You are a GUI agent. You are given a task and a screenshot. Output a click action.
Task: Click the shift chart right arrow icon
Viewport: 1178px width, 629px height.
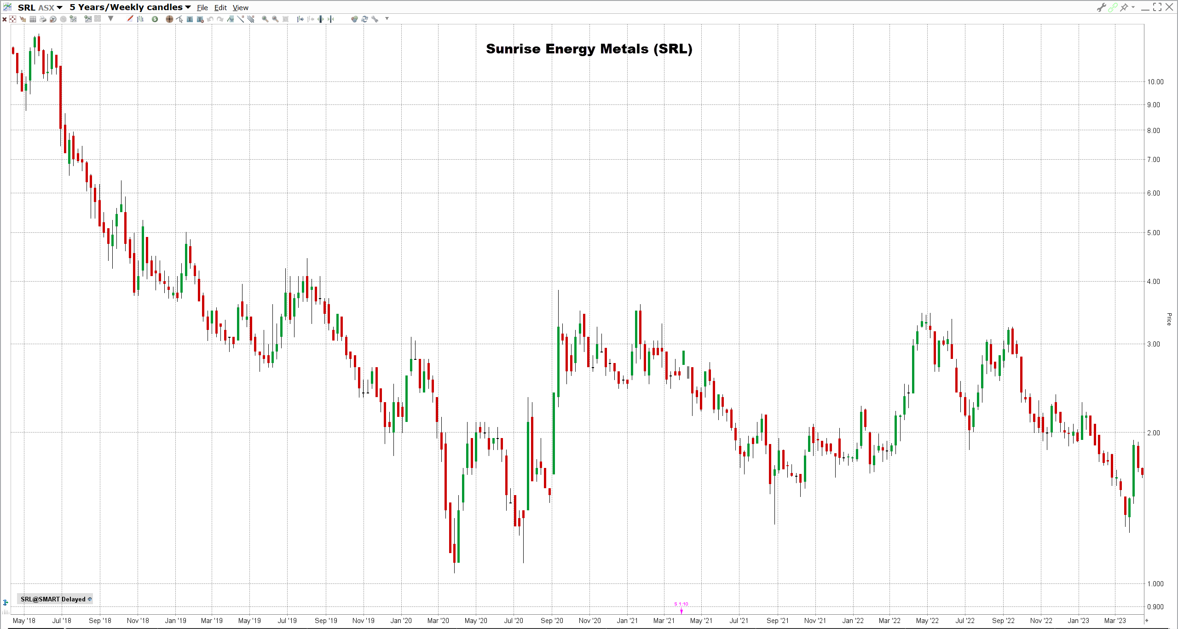click(300, 19)
